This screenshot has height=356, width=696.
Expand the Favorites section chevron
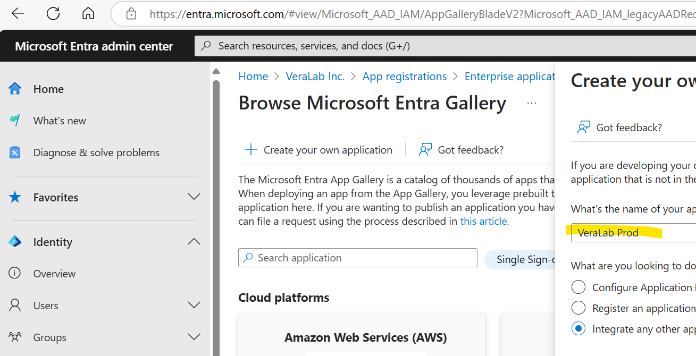(x=194, y=197)
